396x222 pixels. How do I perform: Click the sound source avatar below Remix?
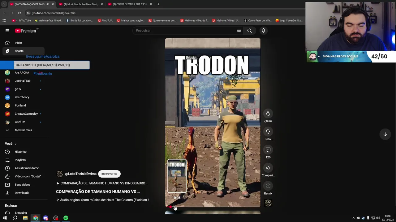pyautogui.click(x=268, y=203)
